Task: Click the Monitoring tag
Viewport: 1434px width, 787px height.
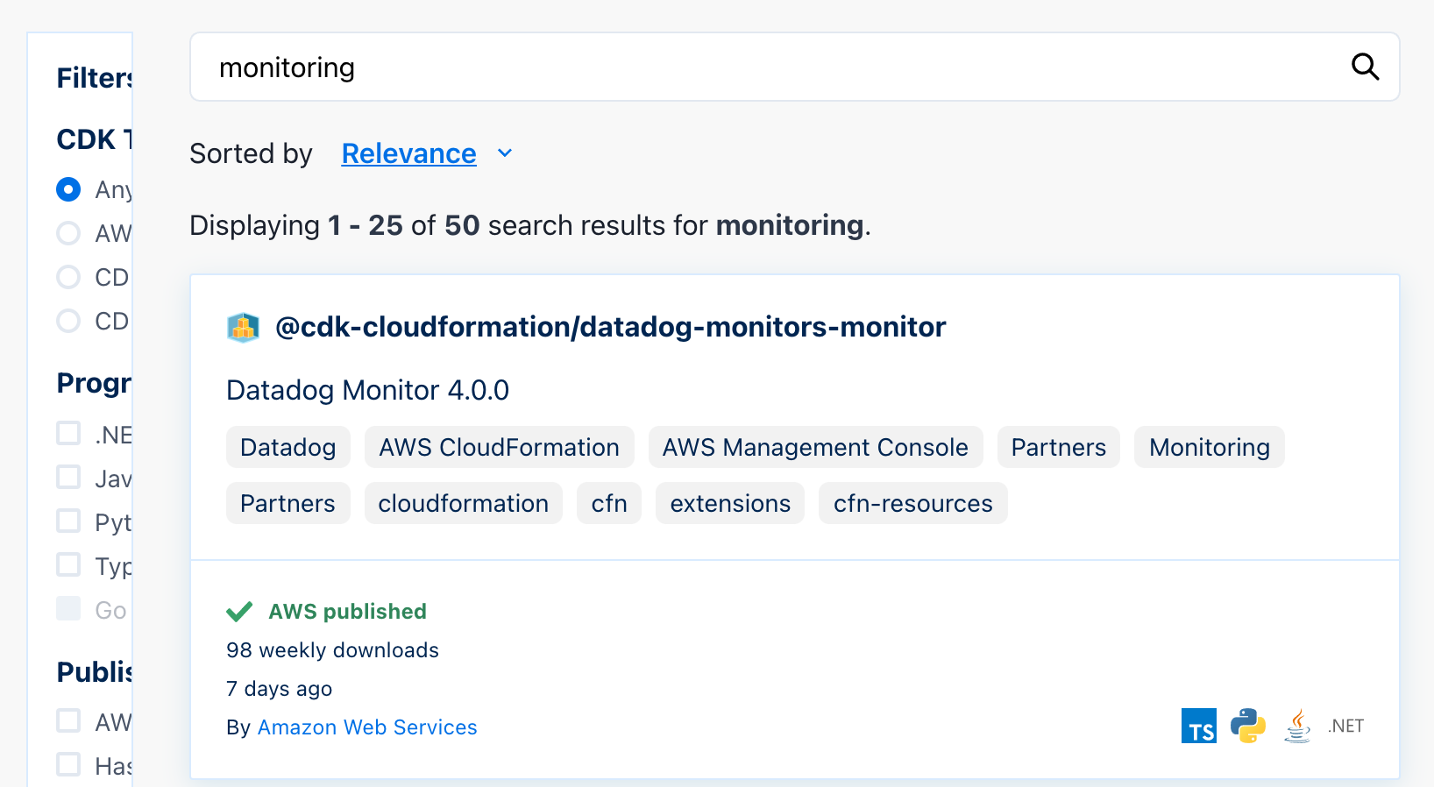Action: [x=1210, y=447]
